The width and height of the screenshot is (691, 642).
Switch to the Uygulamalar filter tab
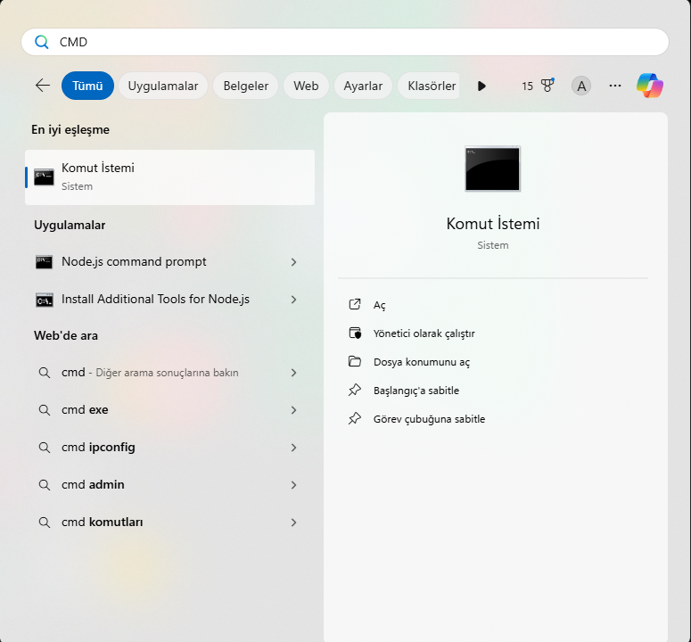click(163, 86)
